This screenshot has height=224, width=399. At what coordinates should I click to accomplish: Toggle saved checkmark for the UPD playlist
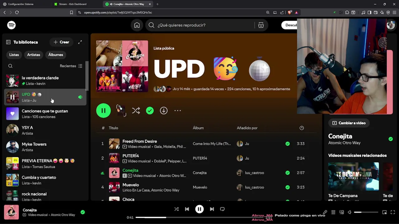[x=150, y=110]
